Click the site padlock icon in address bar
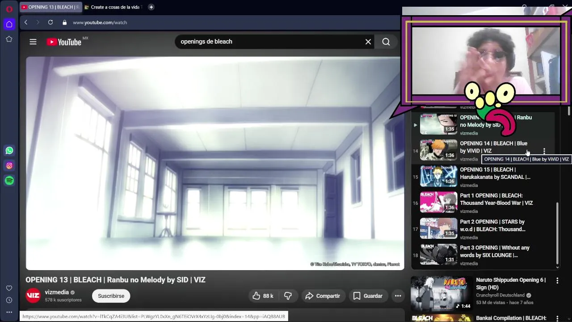 click(65, 22)
